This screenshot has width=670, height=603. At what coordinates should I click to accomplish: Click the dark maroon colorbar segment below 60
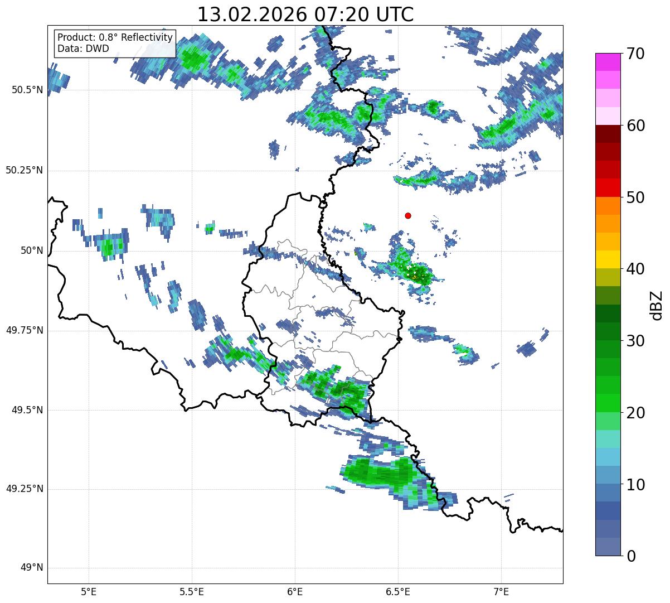point(608,134)
